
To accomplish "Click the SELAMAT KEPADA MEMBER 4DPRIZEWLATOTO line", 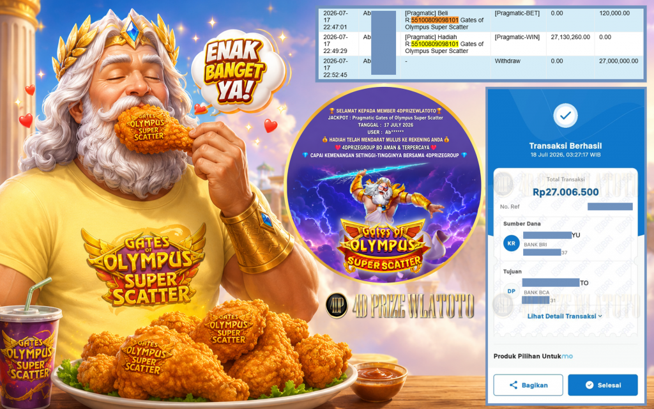I will tap(385, 111).
